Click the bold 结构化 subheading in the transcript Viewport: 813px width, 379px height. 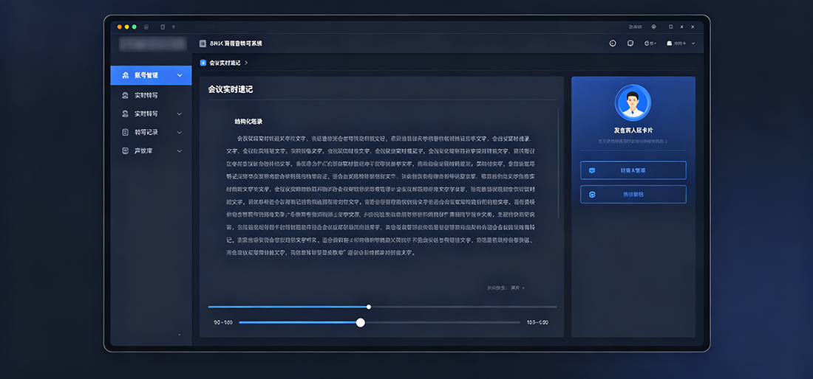pos(248,122)
